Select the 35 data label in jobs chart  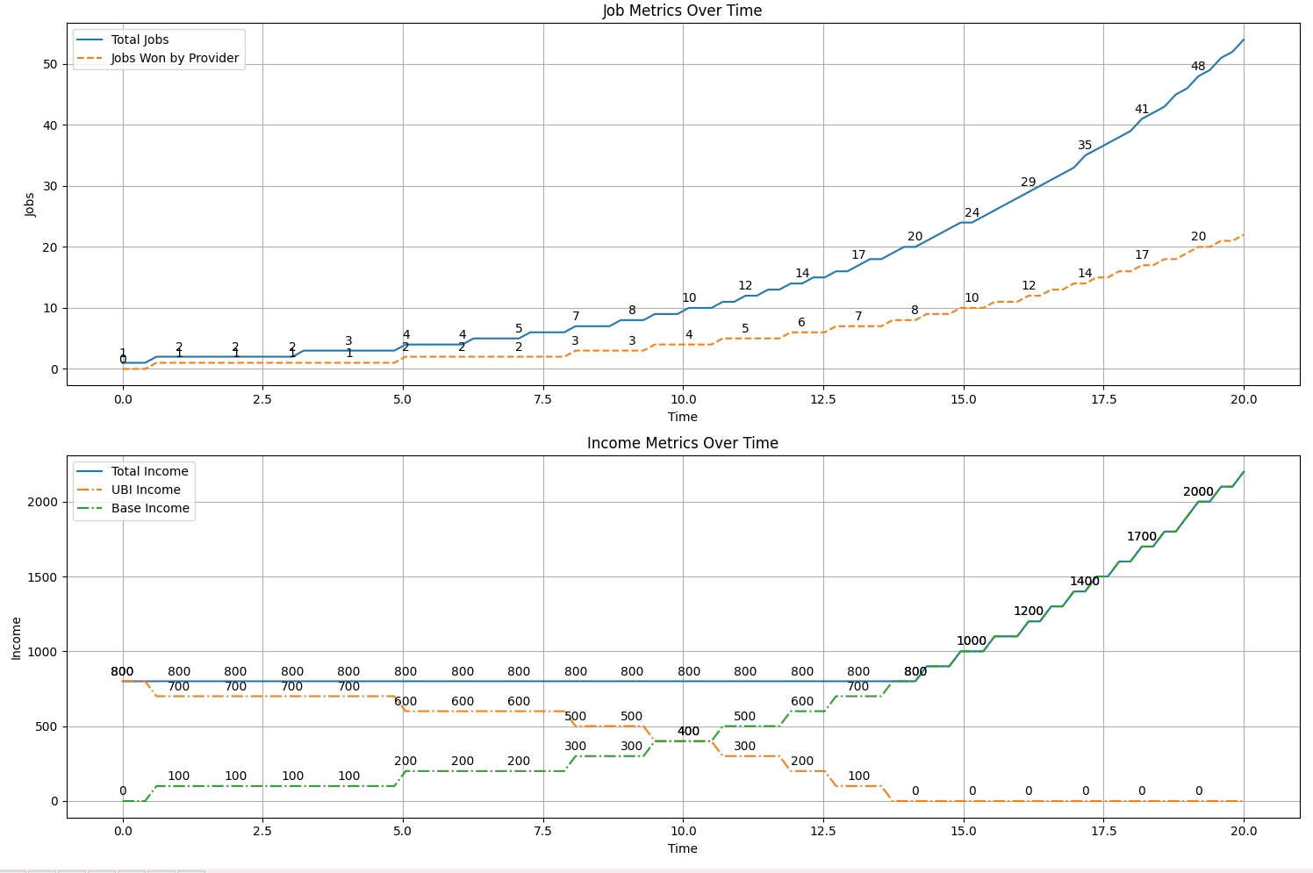[1085, 145]
